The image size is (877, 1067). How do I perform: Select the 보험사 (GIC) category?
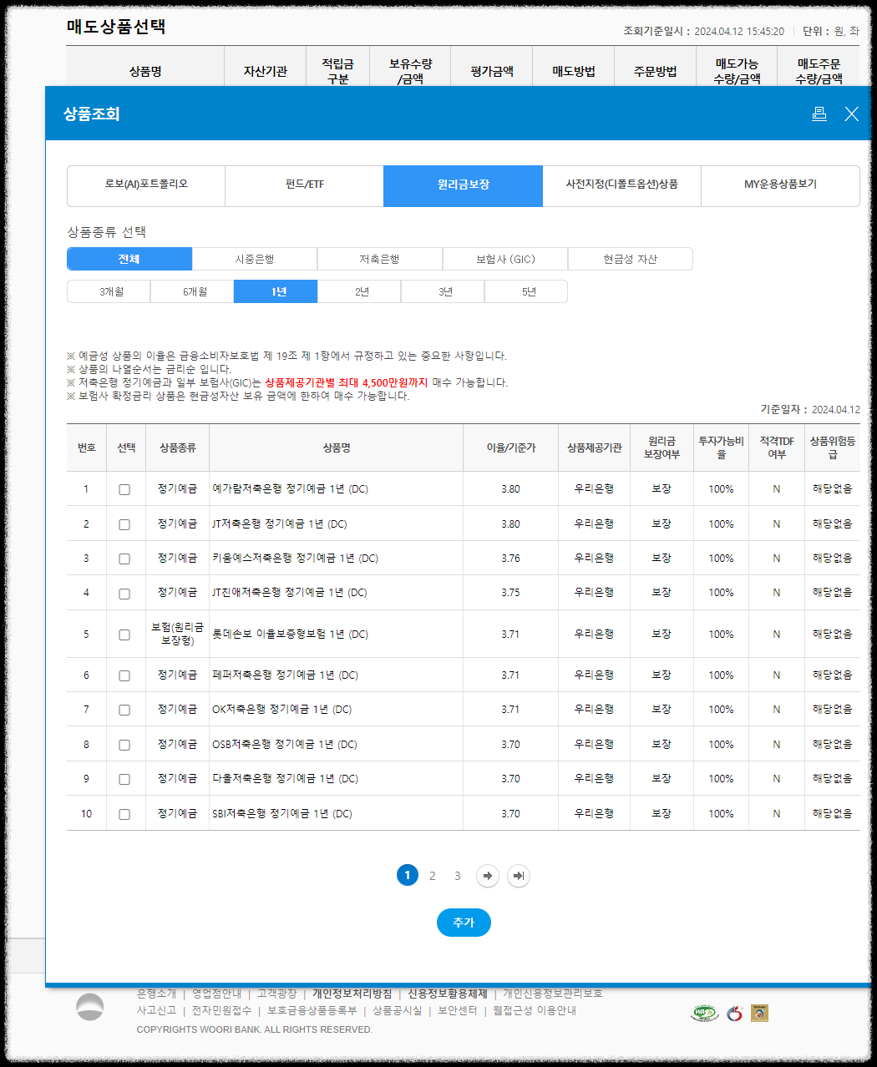coord(504,259)
